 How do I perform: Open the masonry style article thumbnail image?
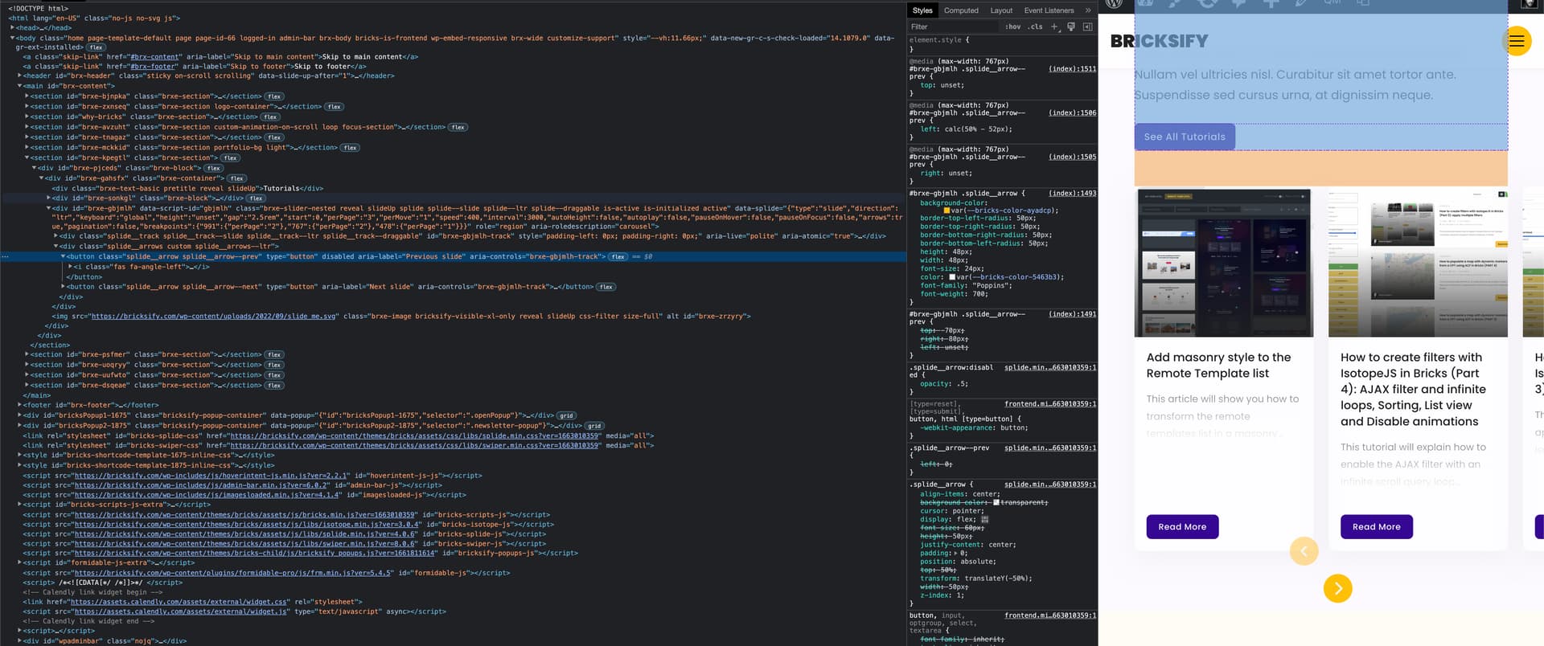point(1223,263)
